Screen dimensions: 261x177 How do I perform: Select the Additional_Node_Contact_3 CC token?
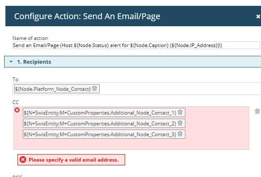(x=100, y=134)
